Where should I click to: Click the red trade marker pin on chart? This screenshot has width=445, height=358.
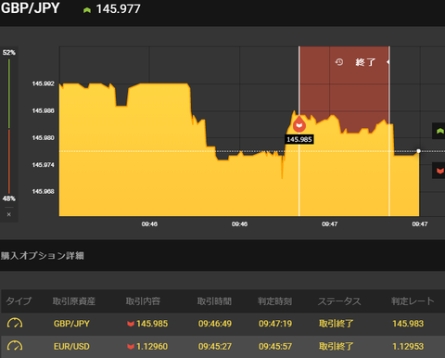tap(299, 124)
